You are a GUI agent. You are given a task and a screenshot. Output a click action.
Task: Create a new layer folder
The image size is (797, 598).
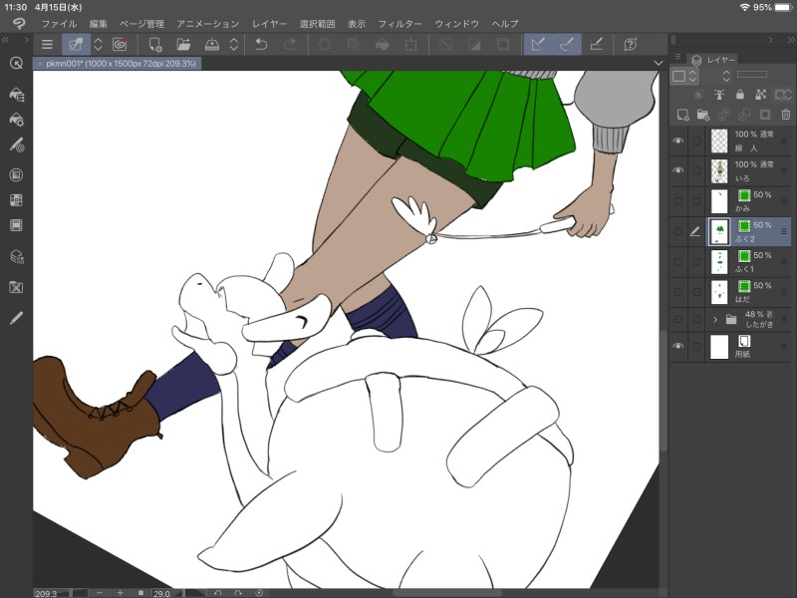(x=703, y=115)
